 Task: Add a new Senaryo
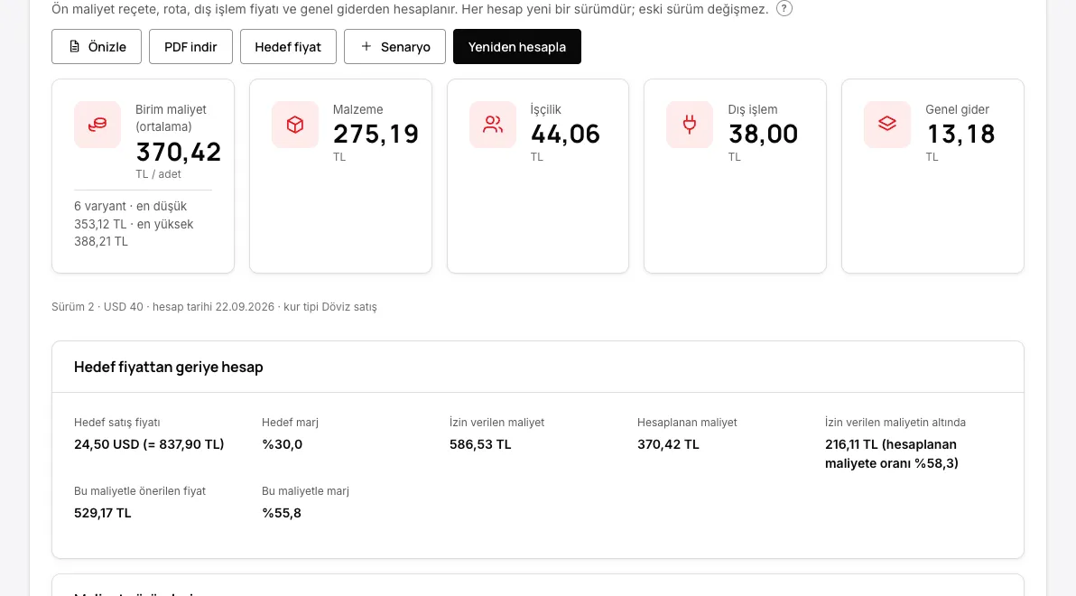[x=394, y=47]
